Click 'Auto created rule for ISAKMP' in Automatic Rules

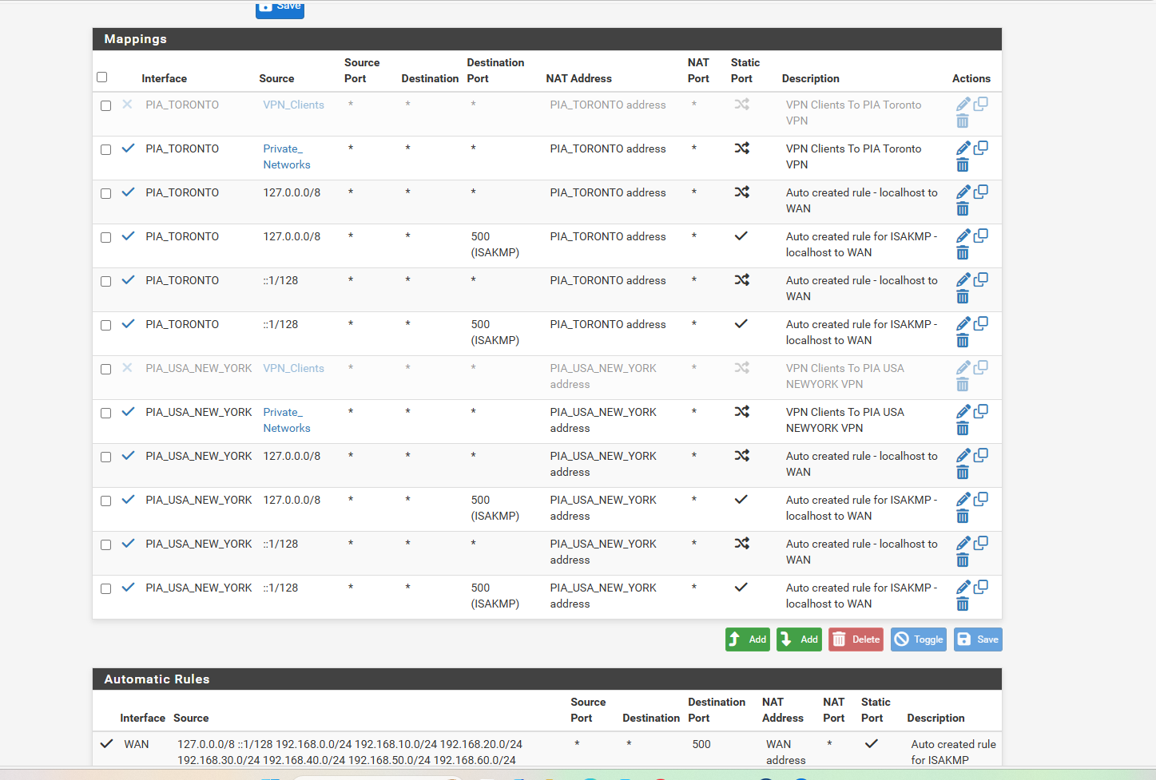(x=953, y=752)
